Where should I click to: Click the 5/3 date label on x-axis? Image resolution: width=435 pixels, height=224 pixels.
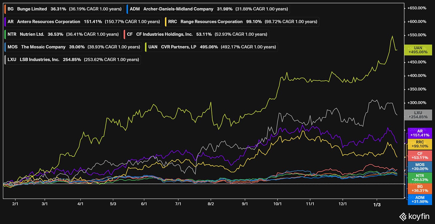click(113, 204)
